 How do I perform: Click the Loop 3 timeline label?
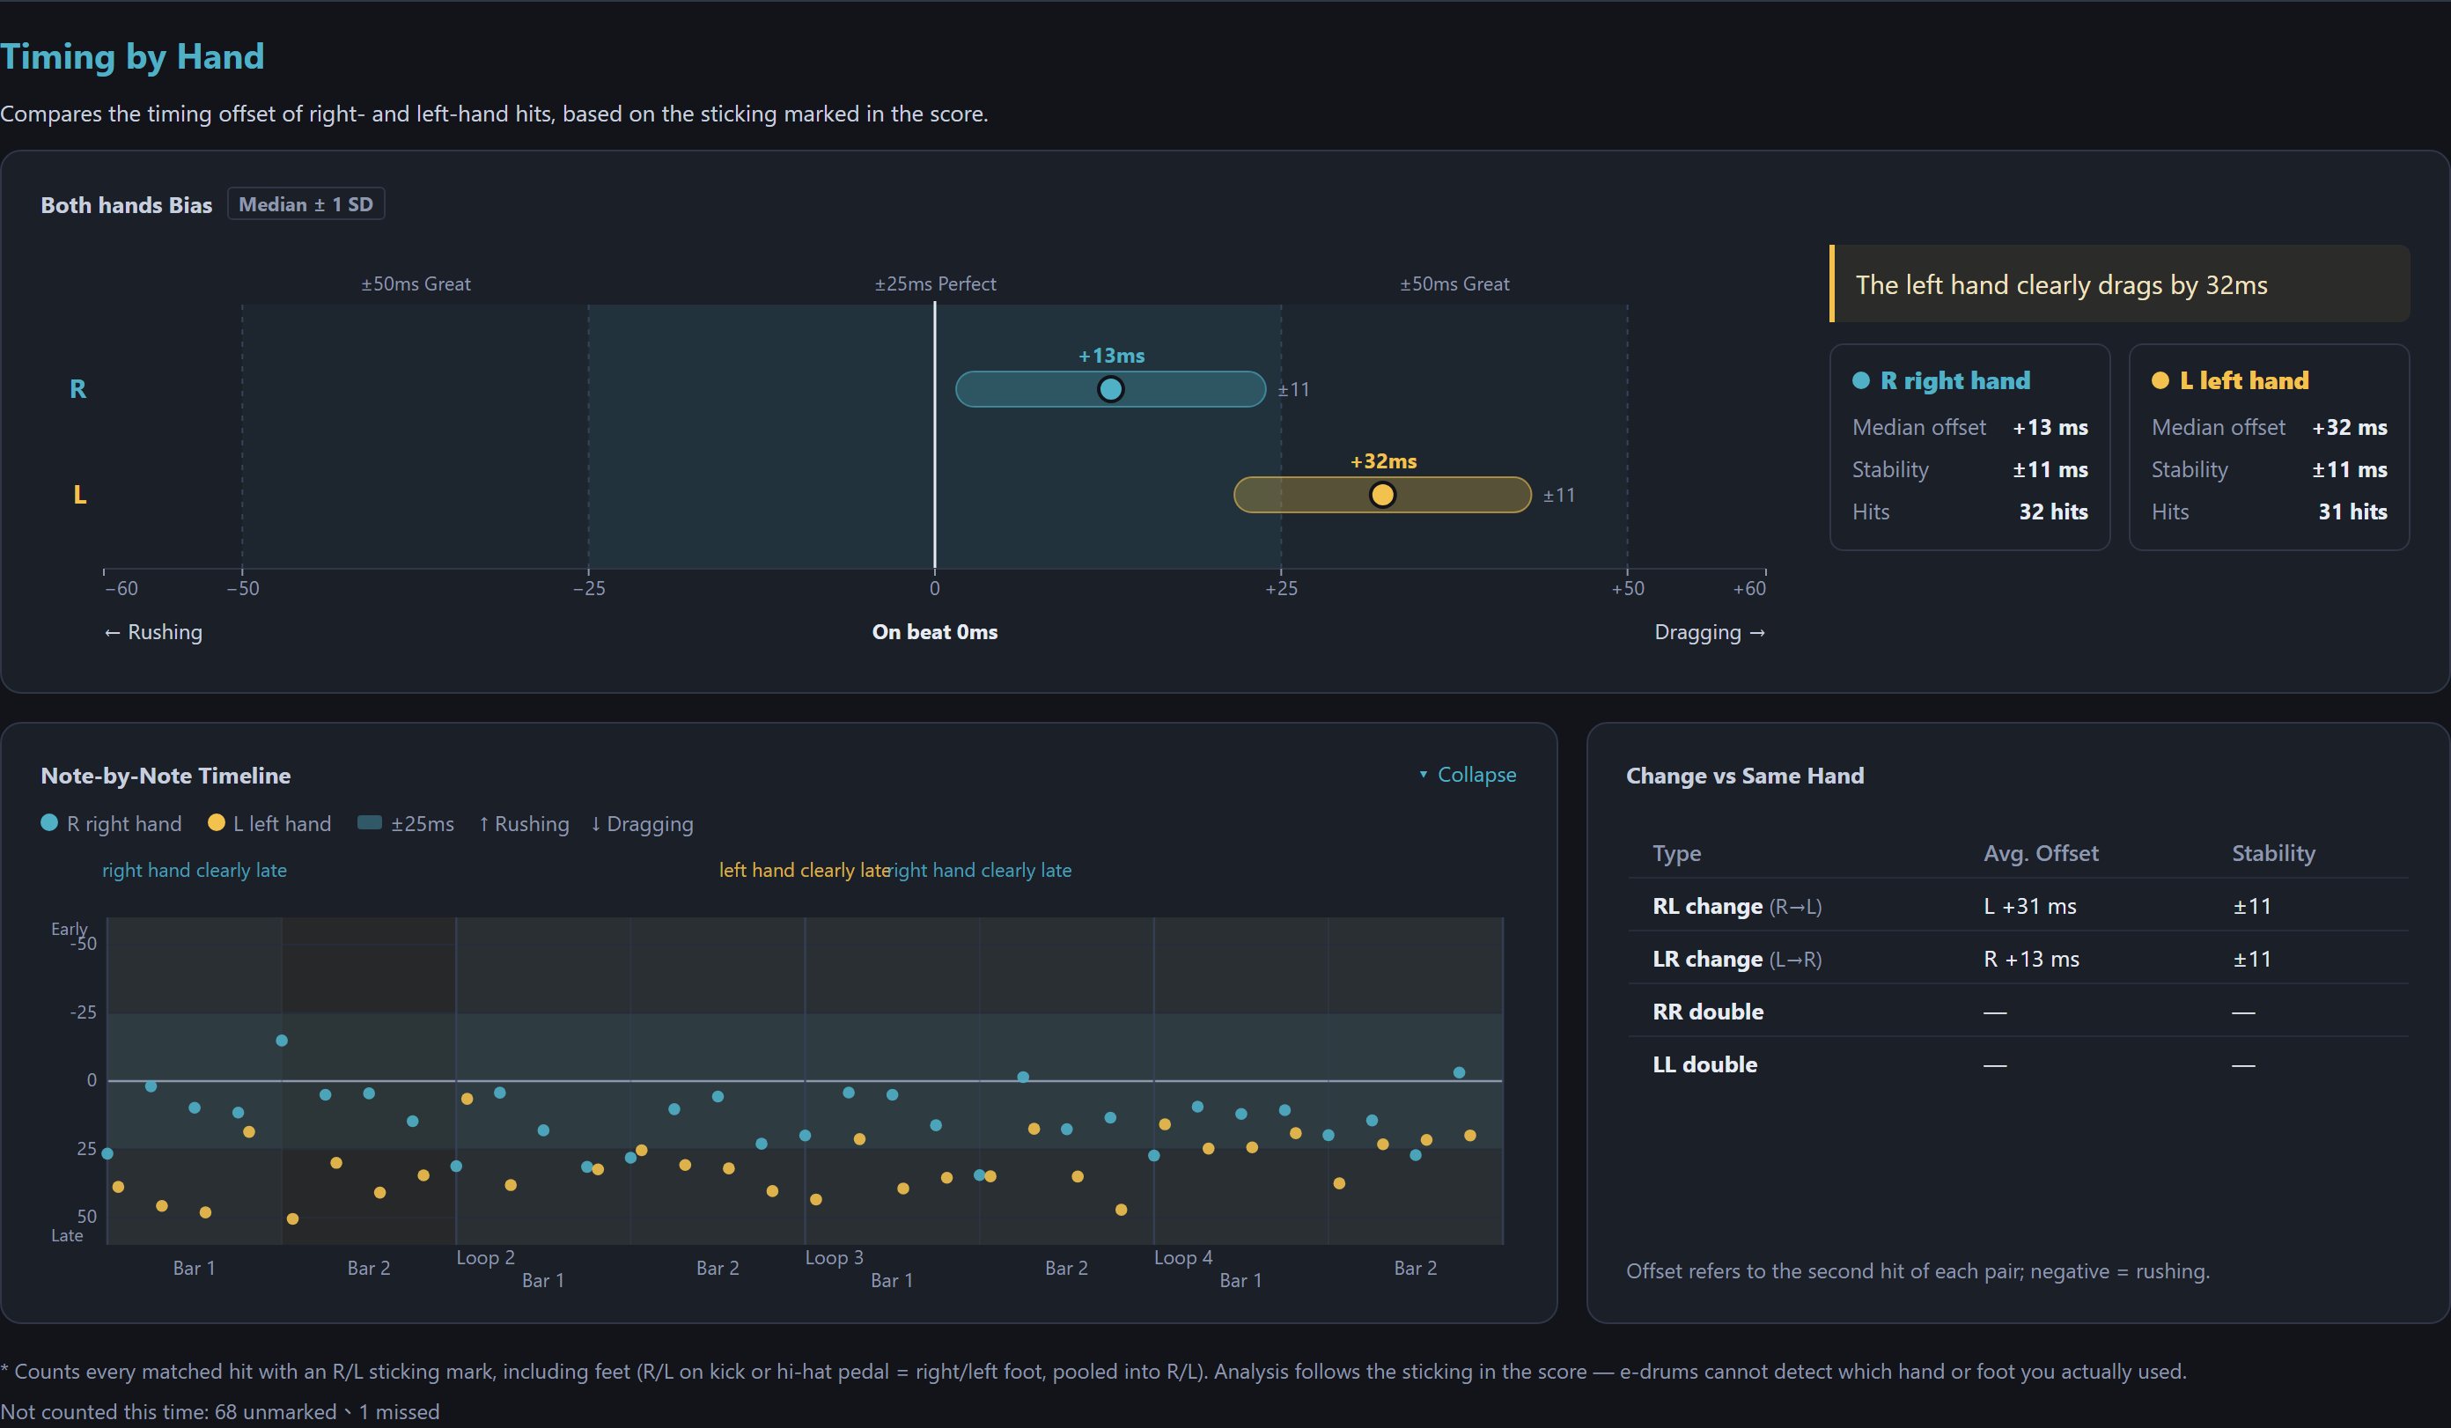pos(834,1257)
